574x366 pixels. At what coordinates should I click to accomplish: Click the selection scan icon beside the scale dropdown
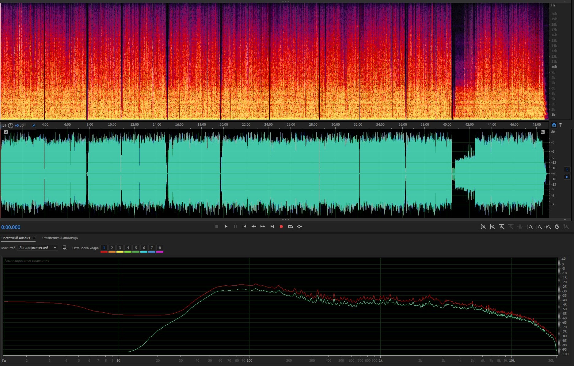[65, 248]
